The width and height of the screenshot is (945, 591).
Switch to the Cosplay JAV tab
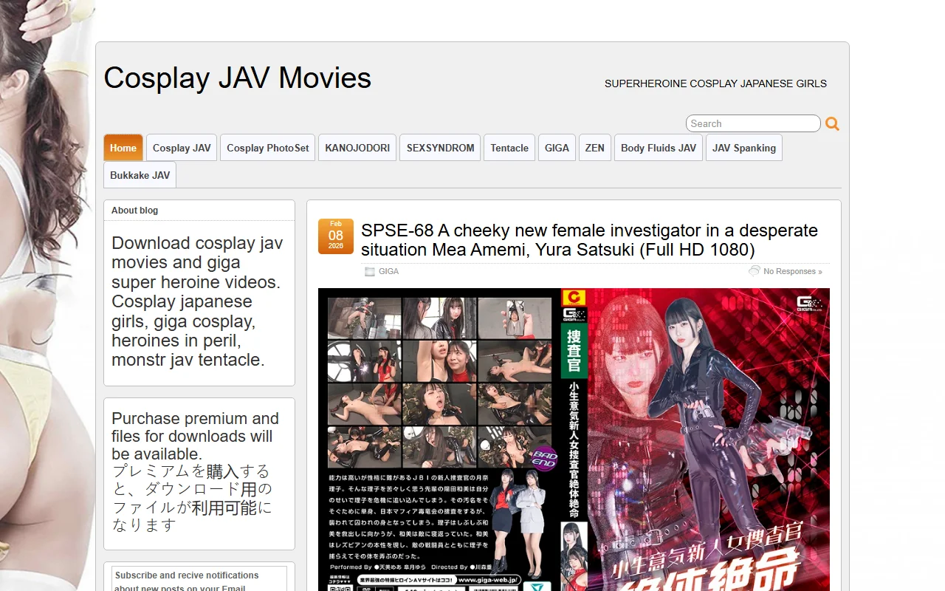(x=181, y=147)
